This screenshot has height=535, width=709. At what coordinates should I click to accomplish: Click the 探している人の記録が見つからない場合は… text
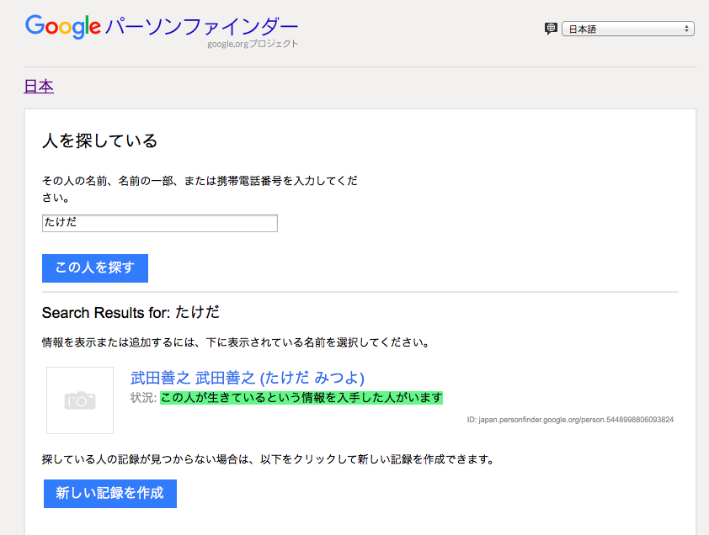click(x=268, y=459)
